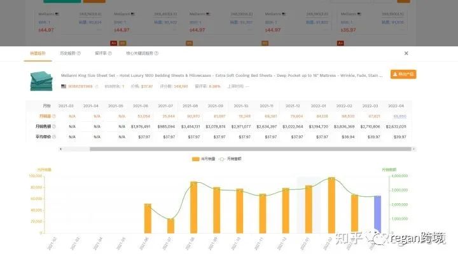Open the 核心关键词趋势 tab
The image size is (458, 259).
[139, 53]
